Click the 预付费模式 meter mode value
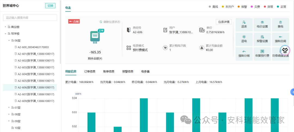 140,50
